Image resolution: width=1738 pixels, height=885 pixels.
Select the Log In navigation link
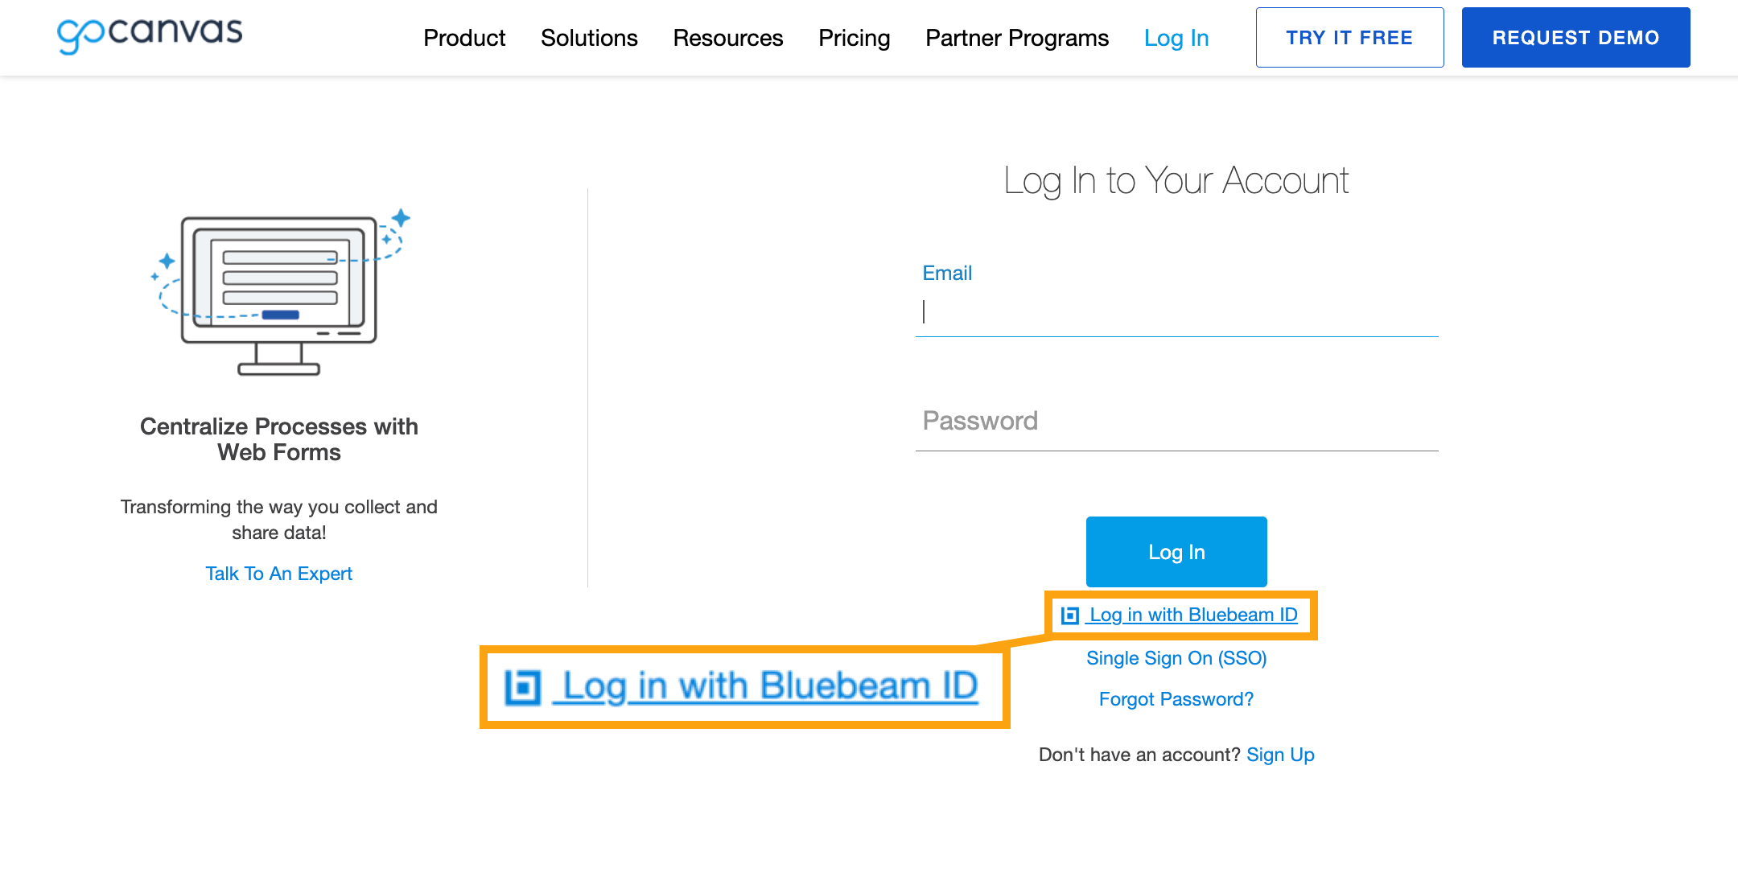pyautogui.click(x=1176, y=37)
